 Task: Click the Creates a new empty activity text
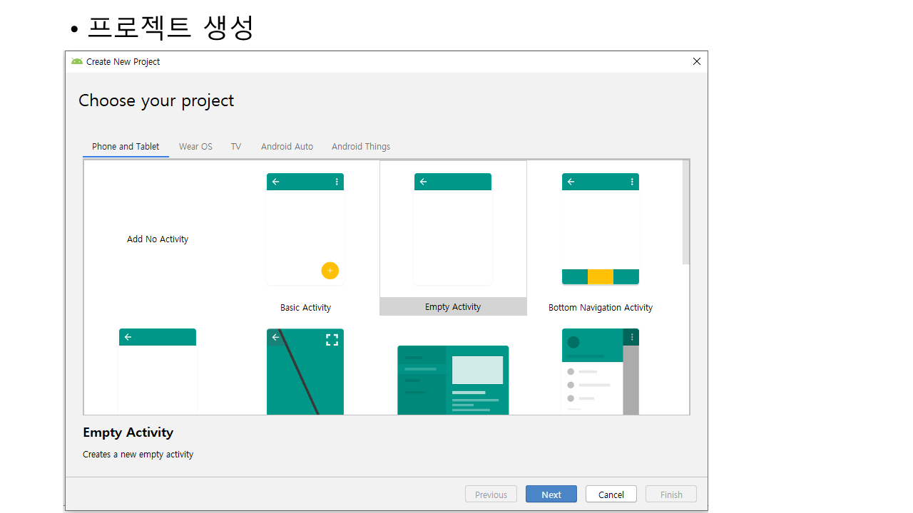[138, 455]
